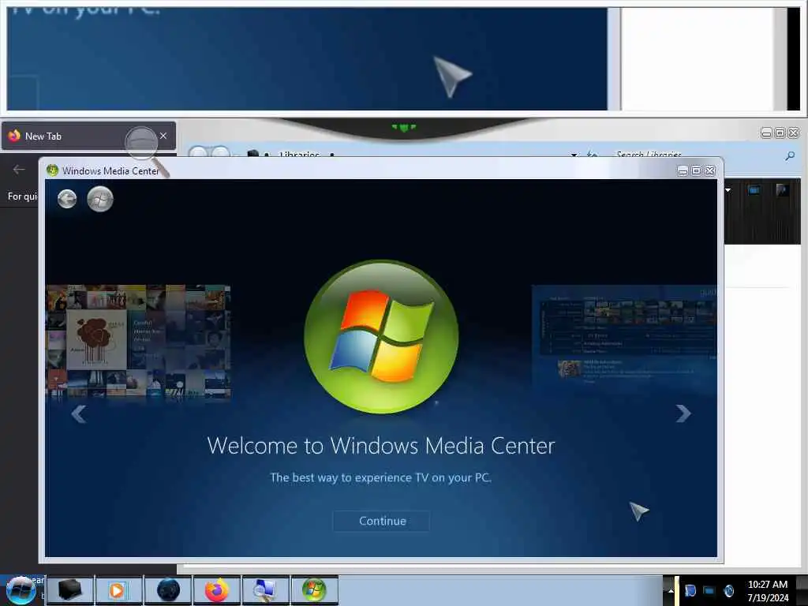Open the black folder taskbar icon
The image size is (808, 606).
click(70, 590)
